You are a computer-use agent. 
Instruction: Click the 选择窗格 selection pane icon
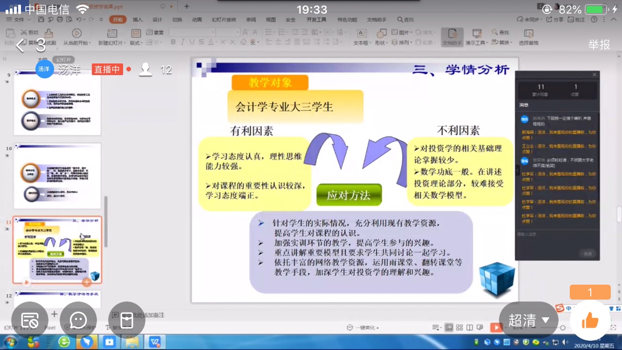[x=528, y=34]
